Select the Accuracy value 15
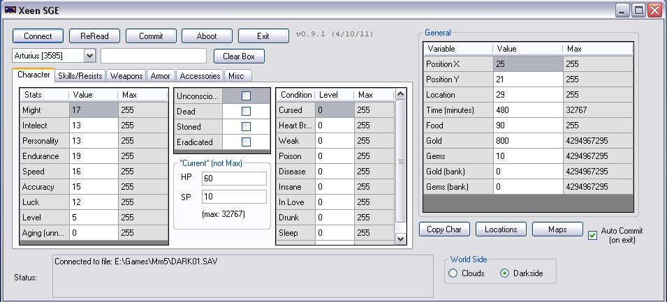This screenshot has height=302, width=667. 94,186
